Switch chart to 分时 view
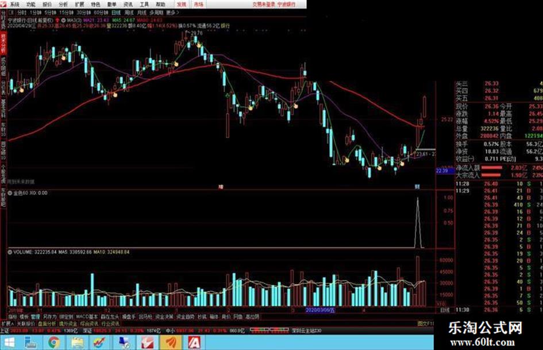This screenshot has width=543, height=350. 21,13
